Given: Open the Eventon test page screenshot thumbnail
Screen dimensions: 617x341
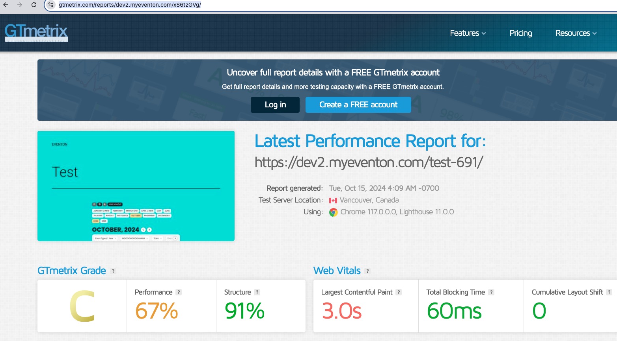Looking at the screenshot, I should click(136, 186).
